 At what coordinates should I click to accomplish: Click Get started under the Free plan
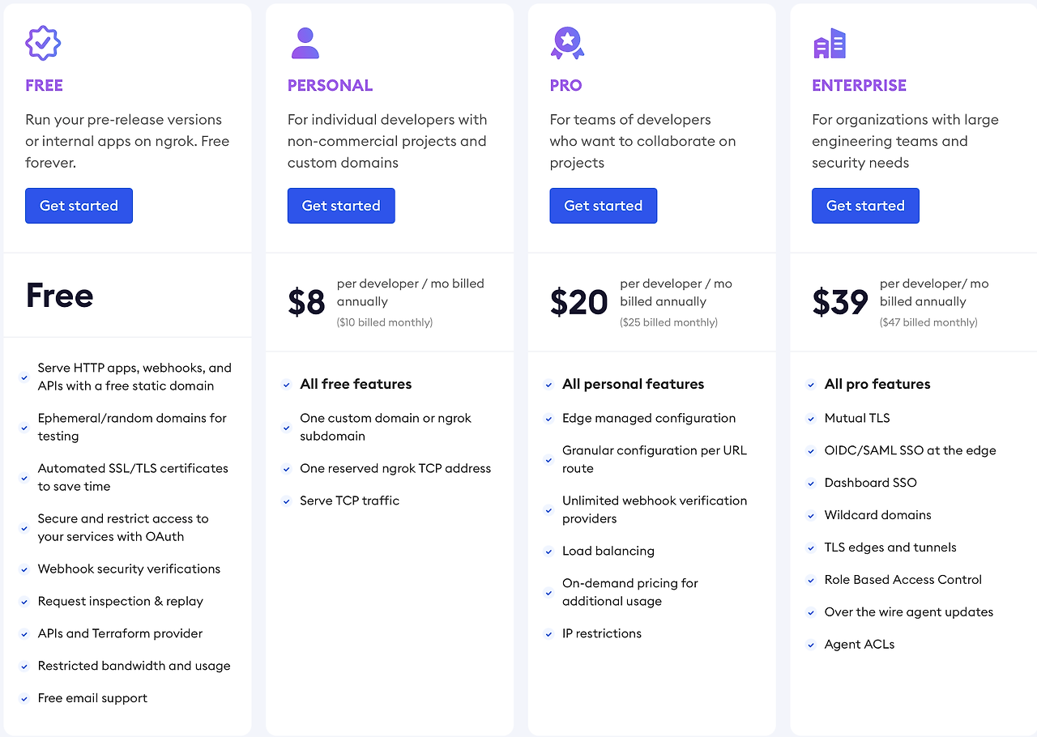79,206
